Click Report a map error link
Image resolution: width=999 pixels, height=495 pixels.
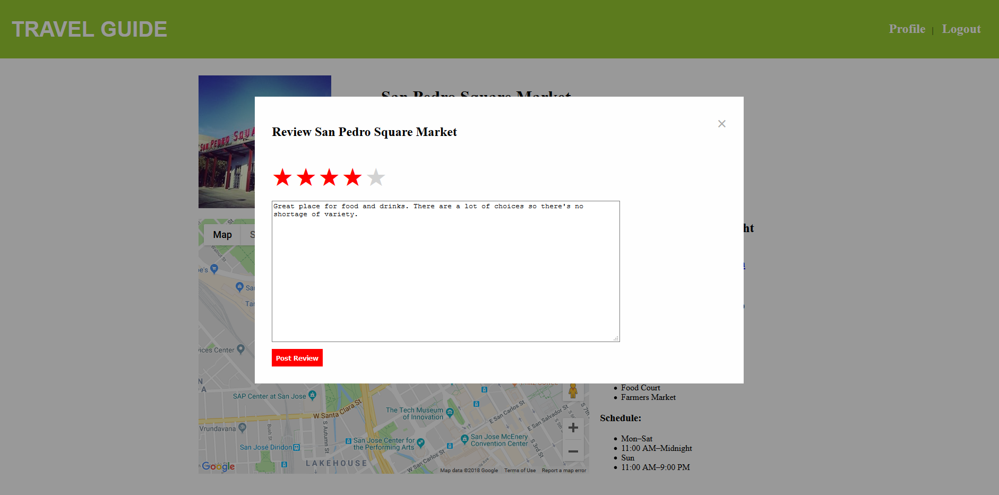[564, 471]
